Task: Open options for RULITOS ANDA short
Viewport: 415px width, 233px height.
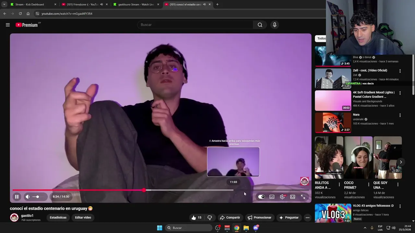Action: [339, 184]
